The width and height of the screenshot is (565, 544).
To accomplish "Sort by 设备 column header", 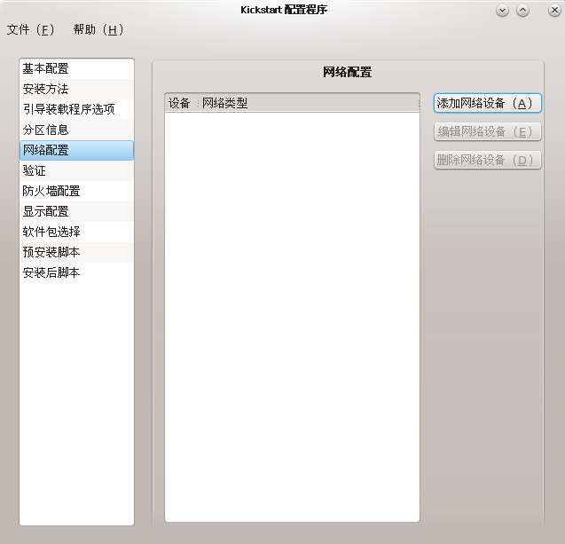I will point(181,103).
